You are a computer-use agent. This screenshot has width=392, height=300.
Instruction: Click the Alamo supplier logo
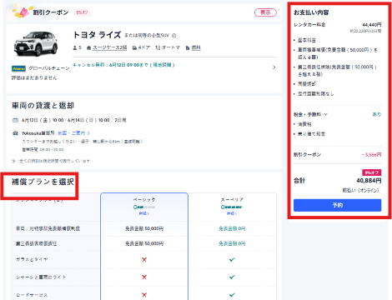(x=18, y=68)
